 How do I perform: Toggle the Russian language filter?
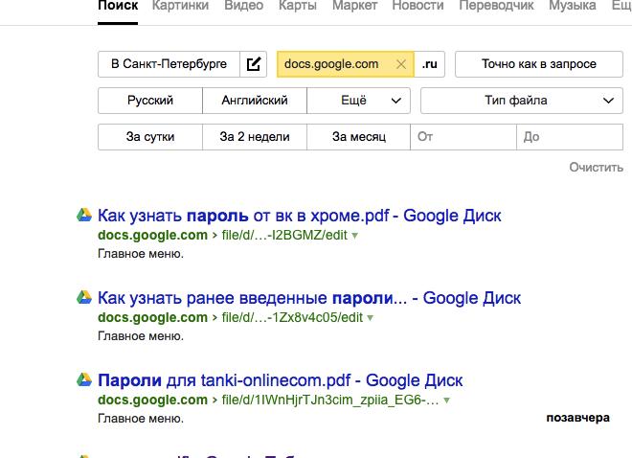click(150, 101)
